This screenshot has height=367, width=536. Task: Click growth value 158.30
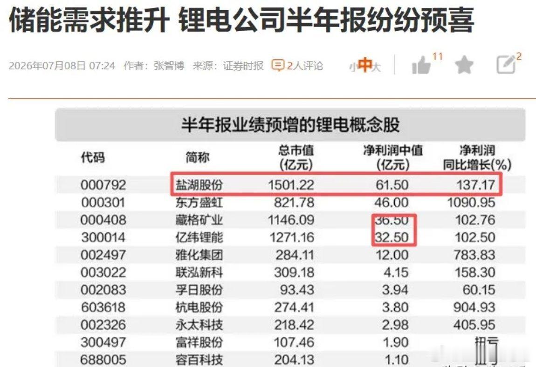point(475,272)
